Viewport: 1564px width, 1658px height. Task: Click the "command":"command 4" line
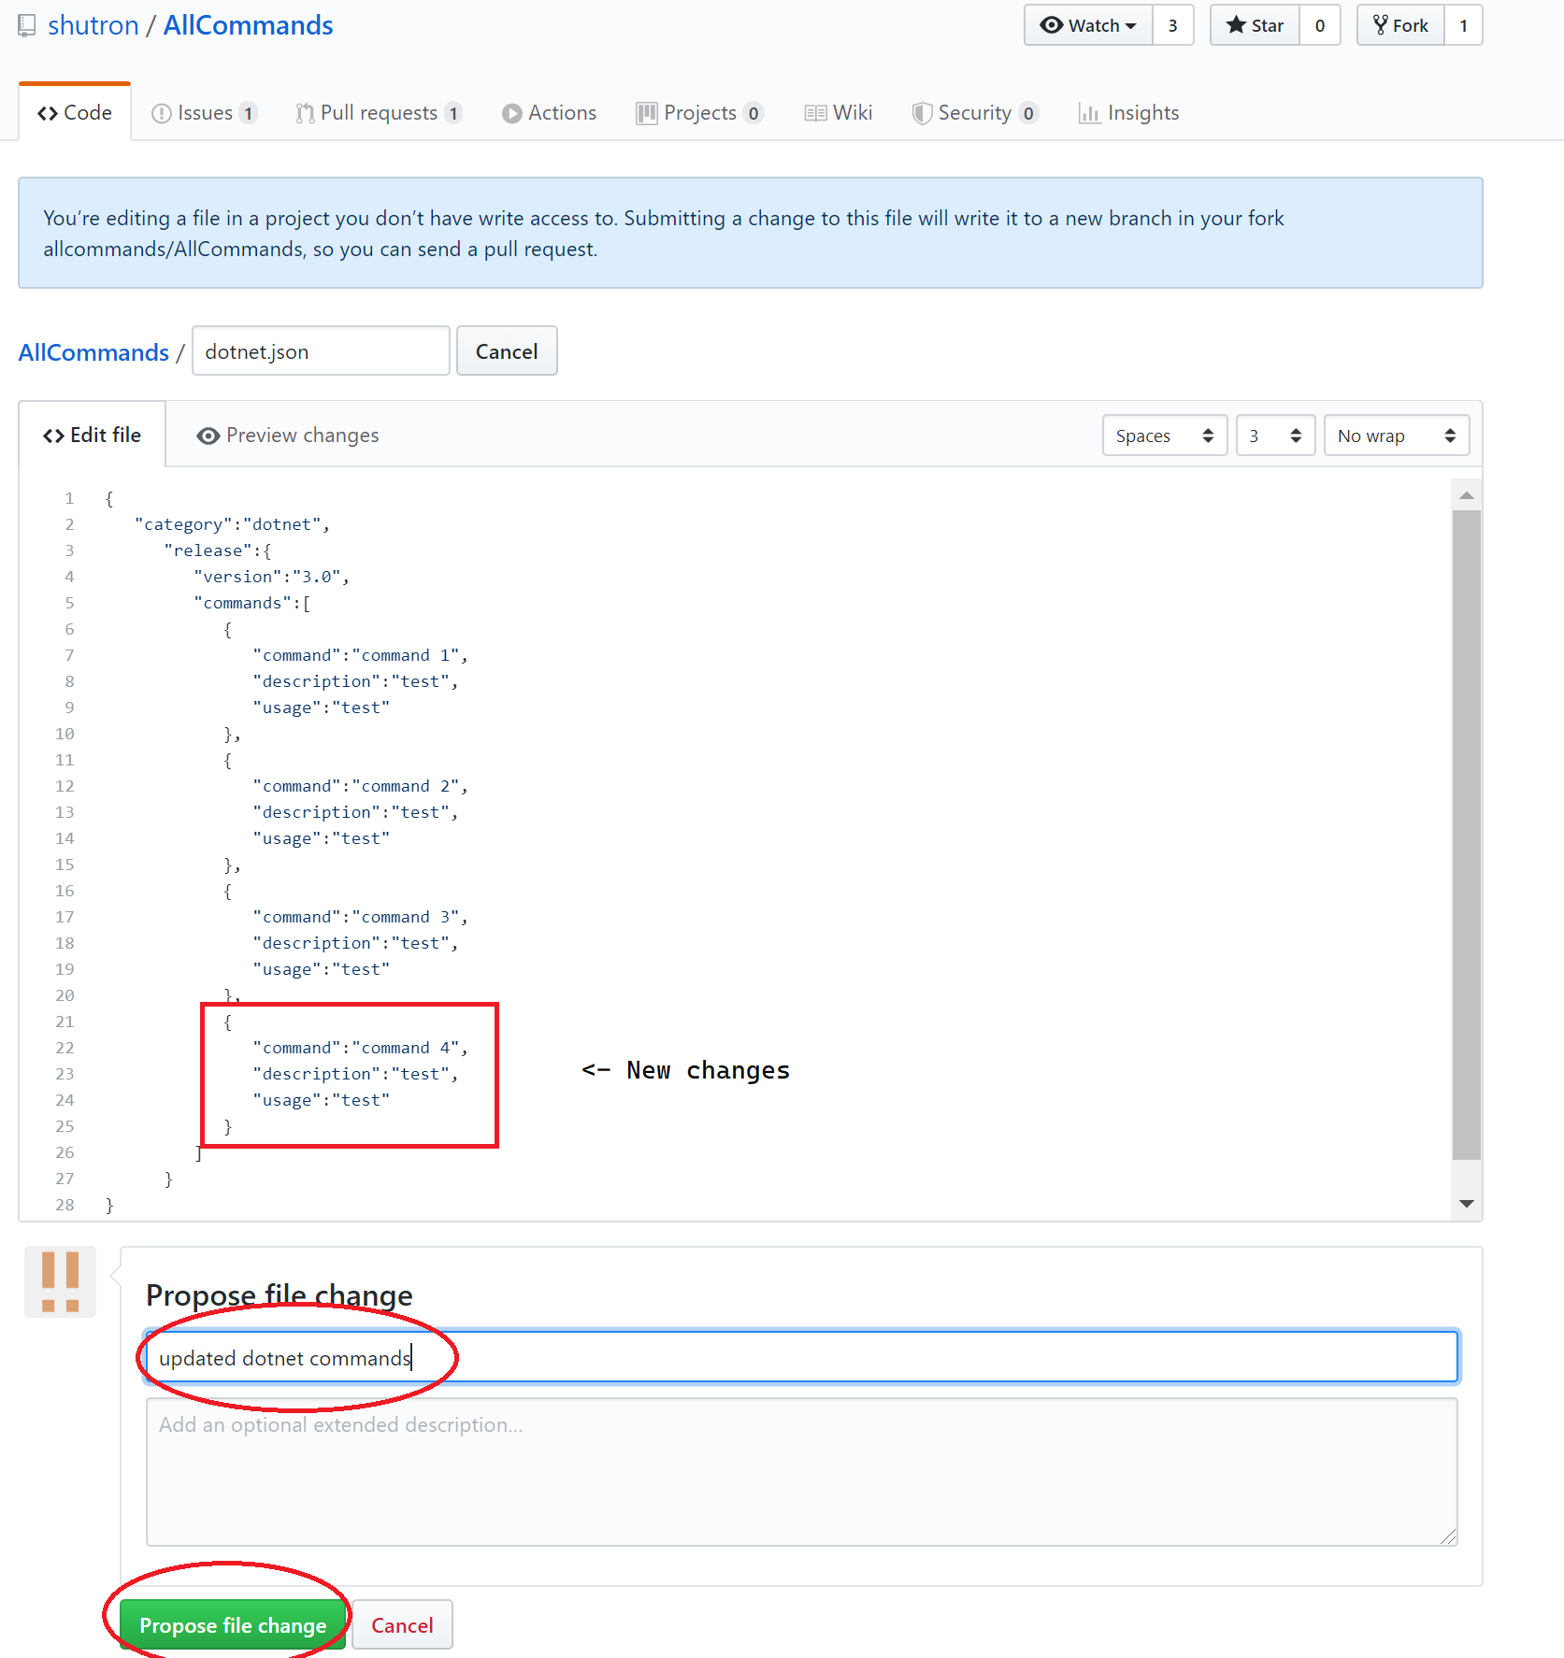(x=360, y=1048)
